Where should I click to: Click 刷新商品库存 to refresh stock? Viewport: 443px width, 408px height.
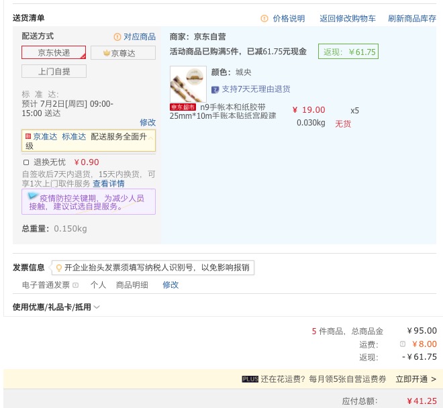click(411, 18)
